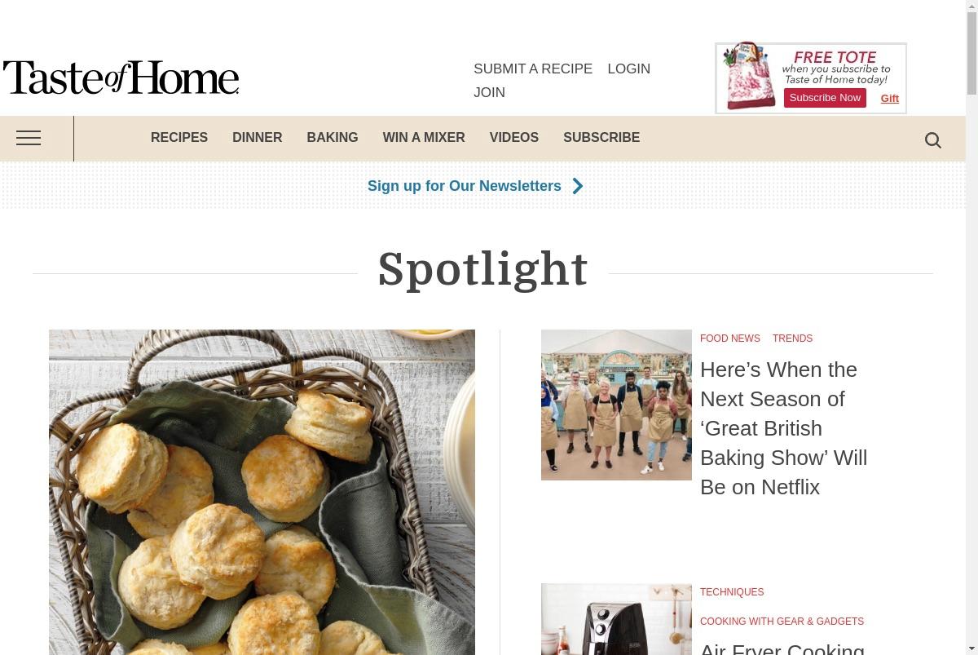Click Subscribe in the navigation bar

tap(601, 138)
